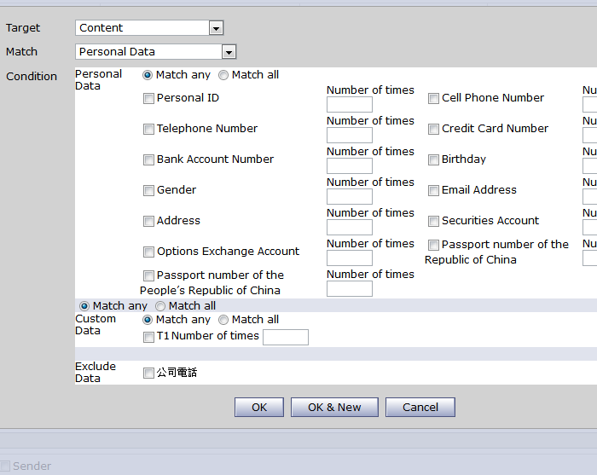
Task: Enable the 公司電話 exclude data checkbox
Action: click(149, 373)
